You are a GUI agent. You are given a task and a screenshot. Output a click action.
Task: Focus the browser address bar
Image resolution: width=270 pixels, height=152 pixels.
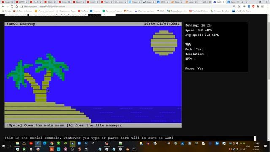pyautogui.click(x=127, y=7)
